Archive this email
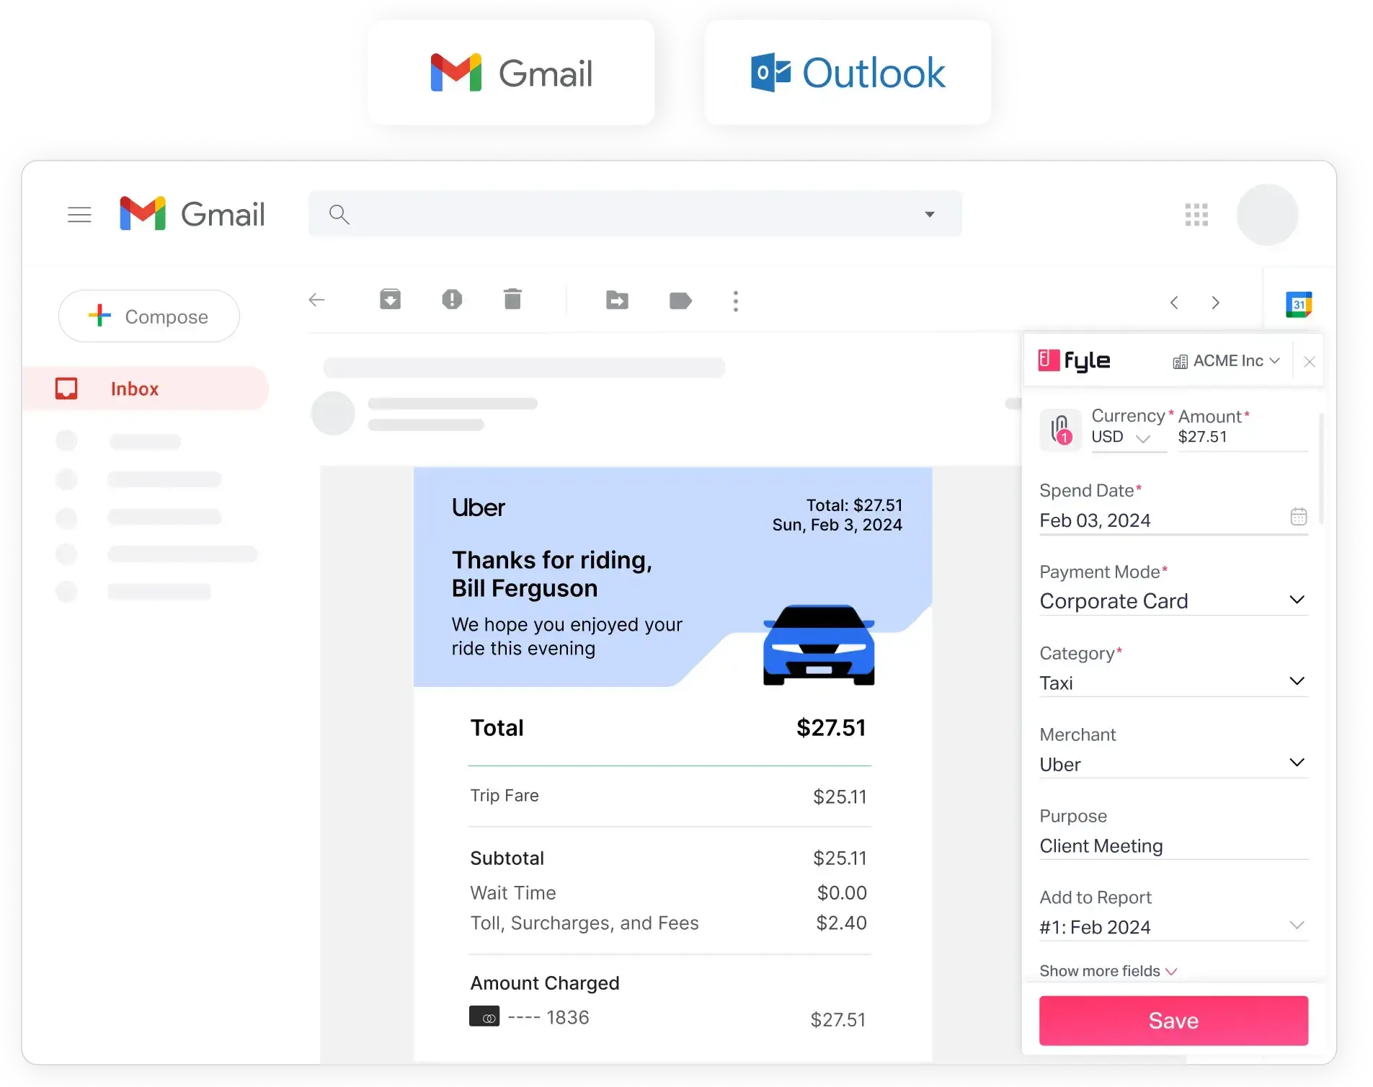1373x1087 pixels. click(390, 299)
